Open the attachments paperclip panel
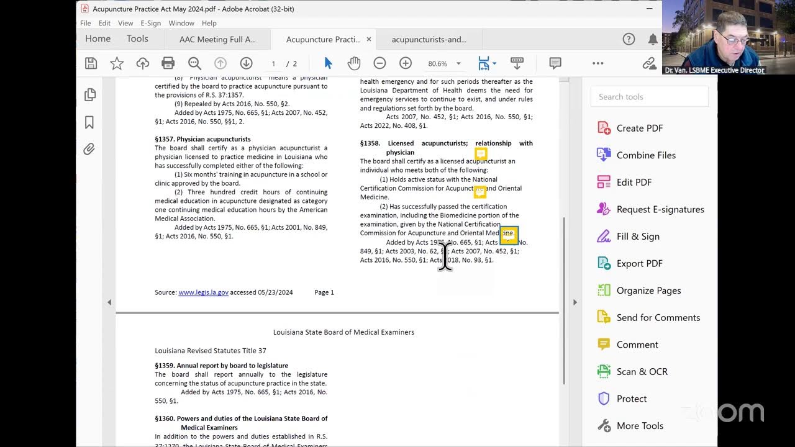 (89, 149)
